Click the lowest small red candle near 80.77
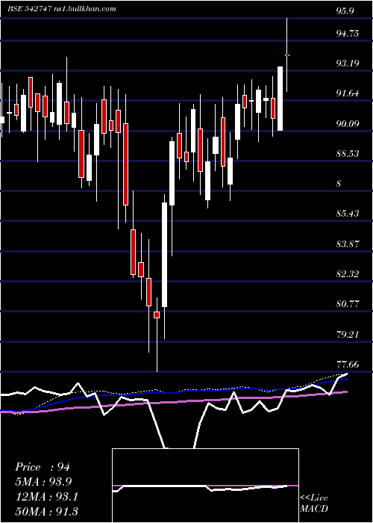This screenshot has width=373, height=523. coord(157,315)
